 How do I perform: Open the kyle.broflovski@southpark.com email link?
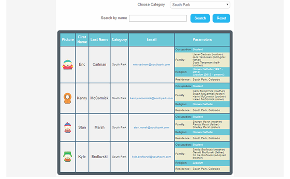tap(151, 157)
